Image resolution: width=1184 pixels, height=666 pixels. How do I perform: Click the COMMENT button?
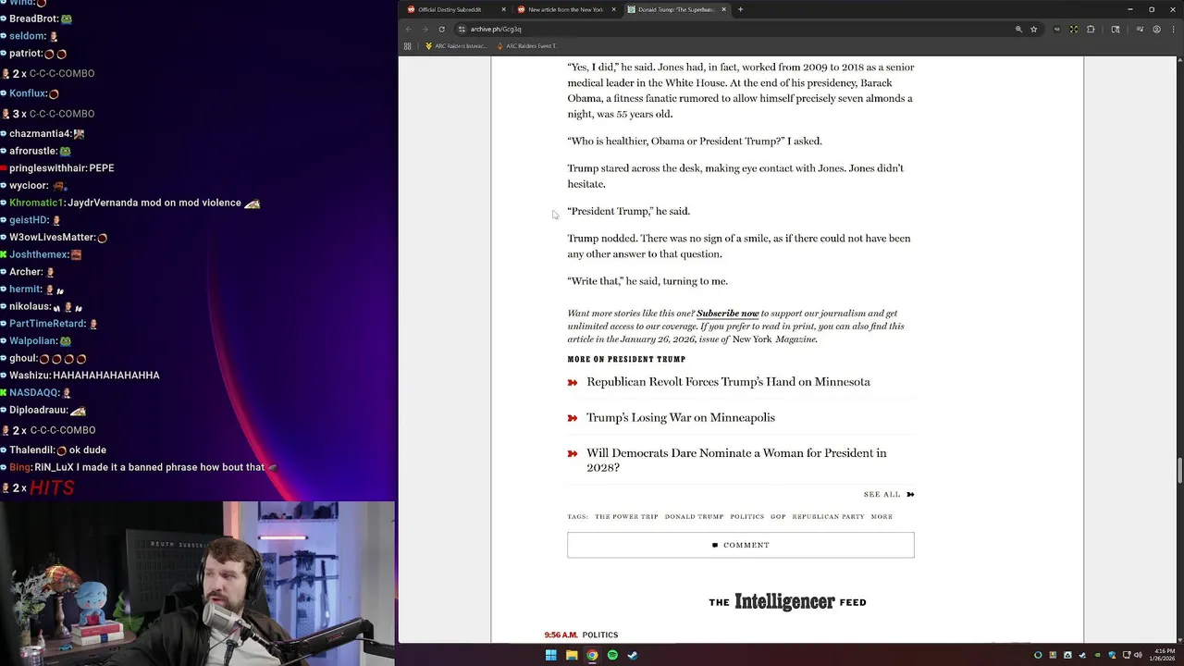[x=741, y=545]
